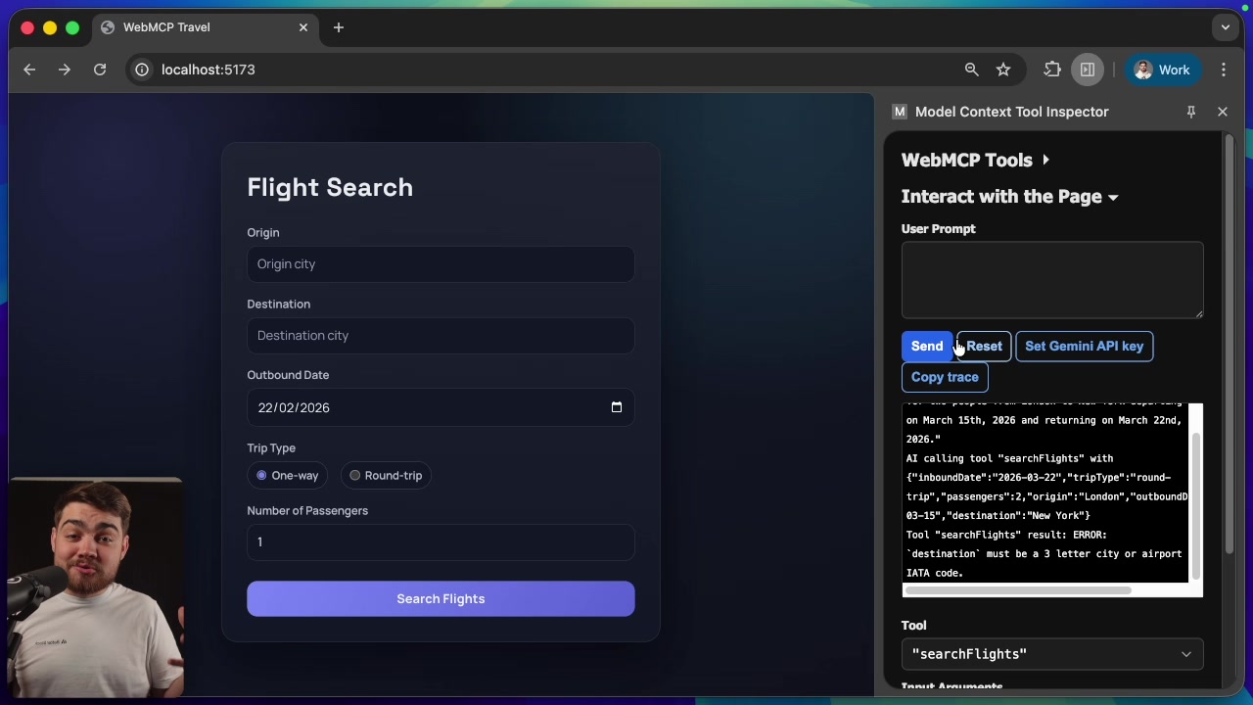This screenshot has width=1253, height=705.
Task: Expand the WebMCP Tools section
Action: click(1045, 160)
